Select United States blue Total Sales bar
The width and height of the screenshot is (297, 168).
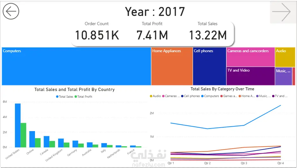pyautogui.click(x=18, y=125)
